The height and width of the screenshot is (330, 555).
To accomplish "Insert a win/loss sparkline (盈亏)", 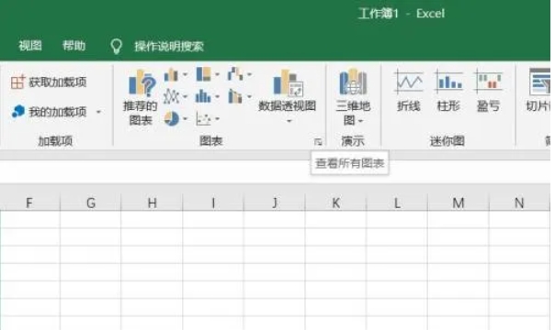I will pyautogui.click(x=489, y=91).
